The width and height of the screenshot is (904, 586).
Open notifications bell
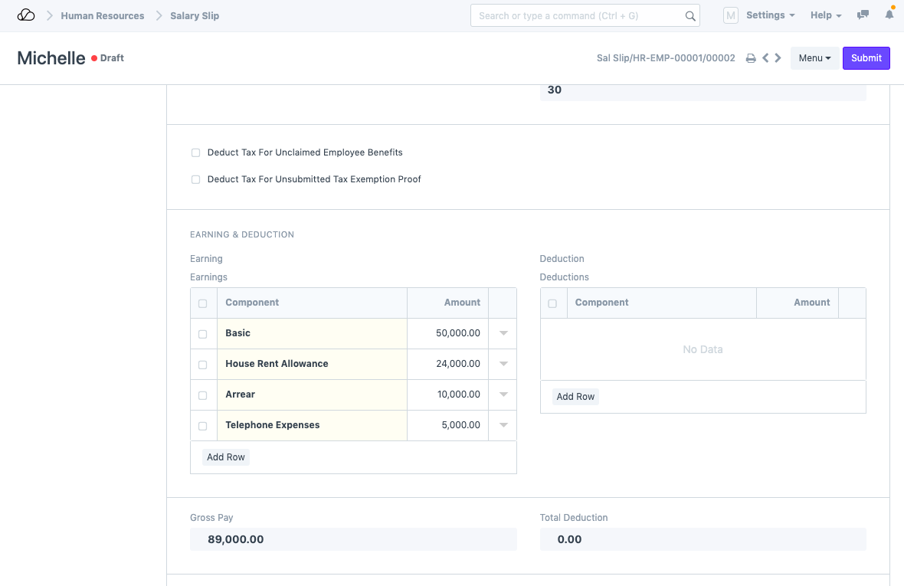coord(889,15)
